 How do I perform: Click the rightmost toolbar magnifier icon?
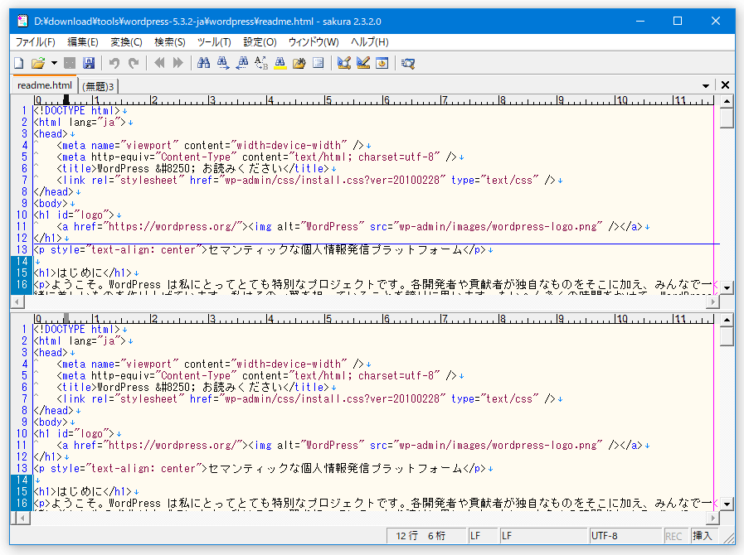pos(408,63)
